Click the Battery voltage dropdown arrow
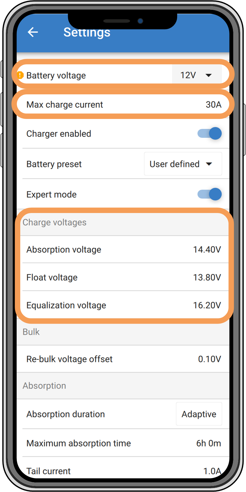246x492 pixels. coord(208,75)
